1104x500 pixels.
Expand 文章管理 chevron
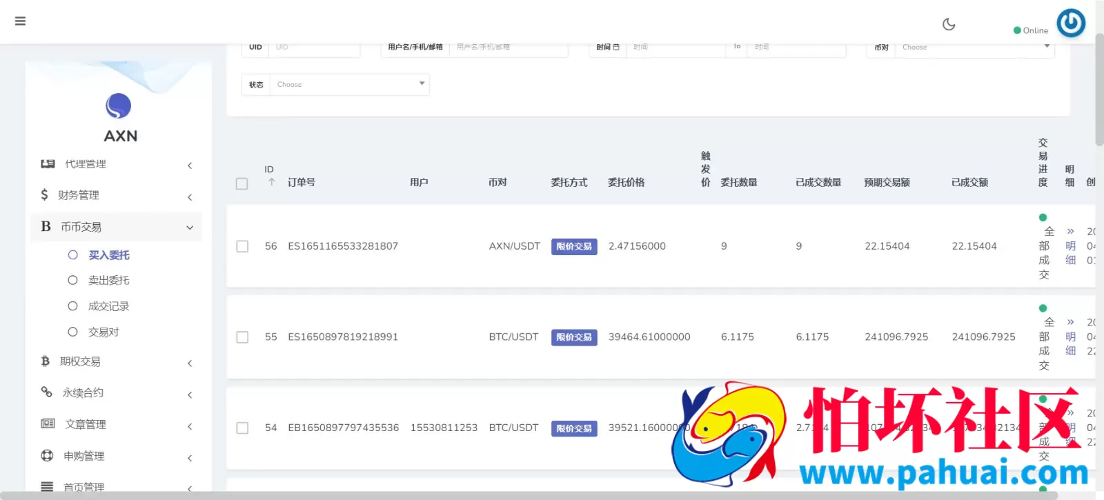click(190, 426)
